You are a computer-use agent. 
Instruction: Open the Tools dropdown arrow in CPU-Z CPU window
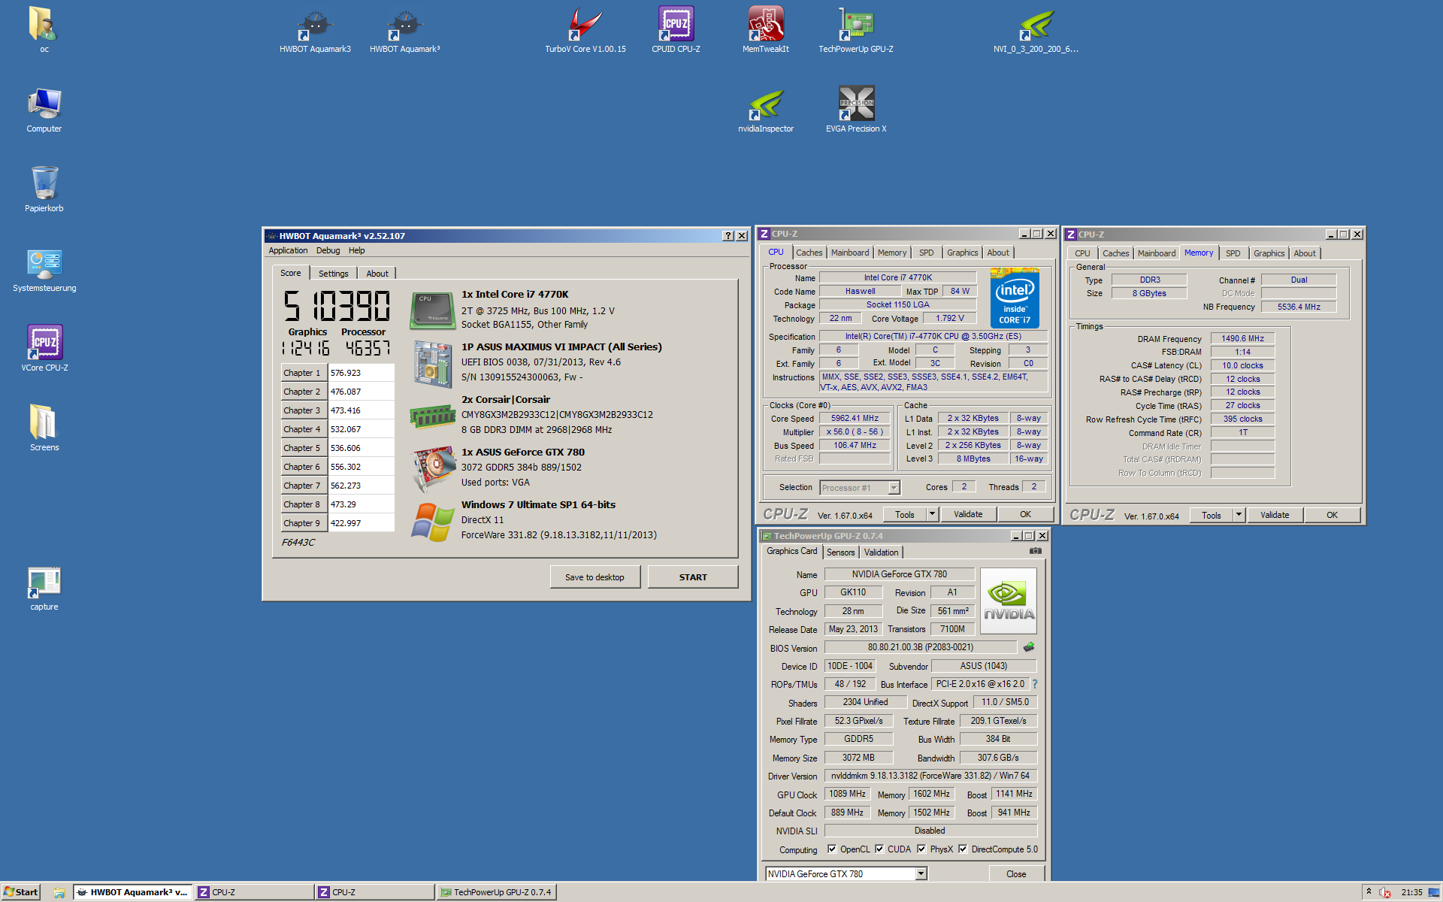(x=932, y=514)
